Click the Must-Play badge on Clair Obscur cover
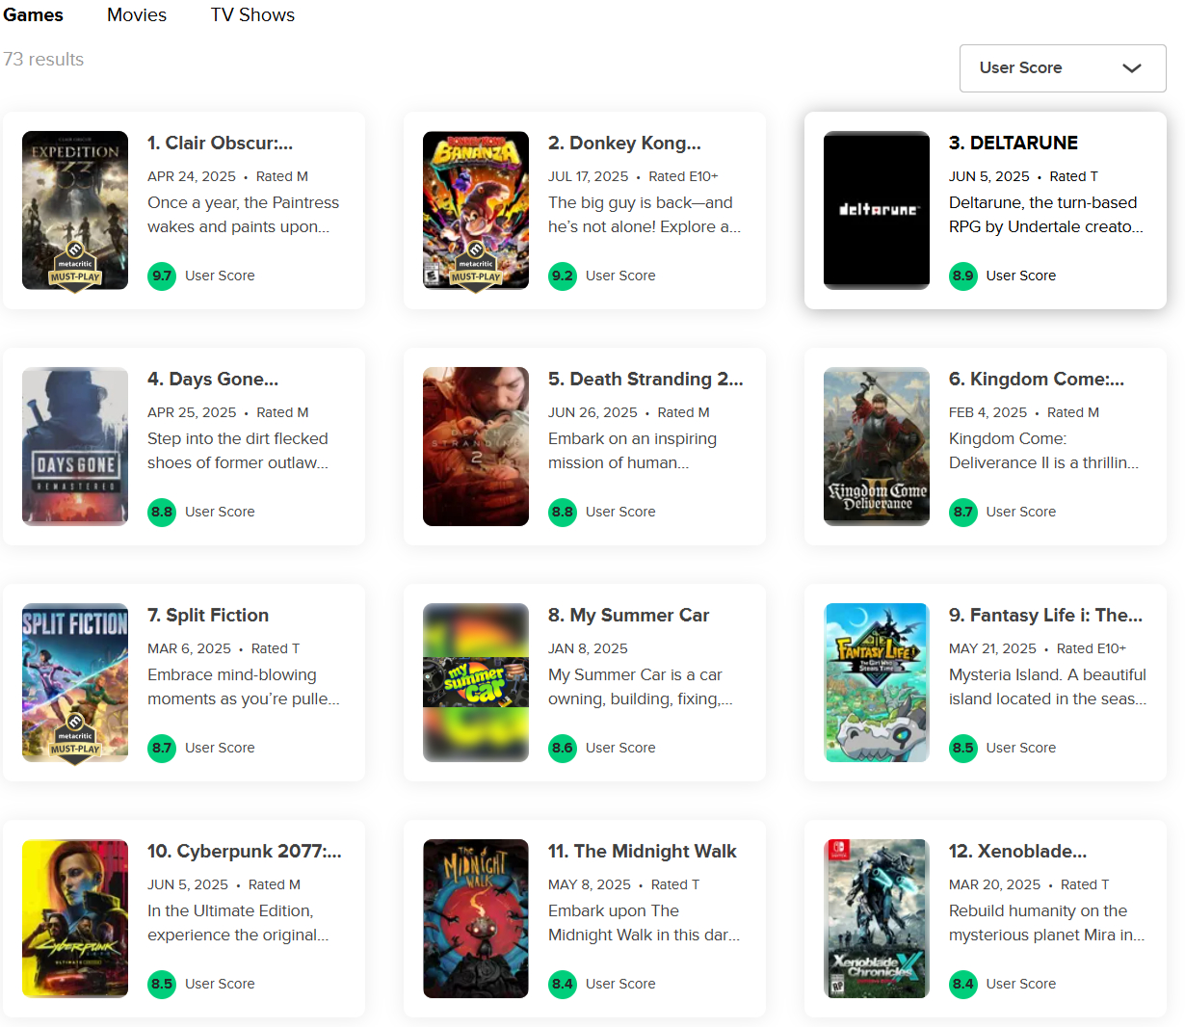1185x1027 pixels. (x=75, y=268)
